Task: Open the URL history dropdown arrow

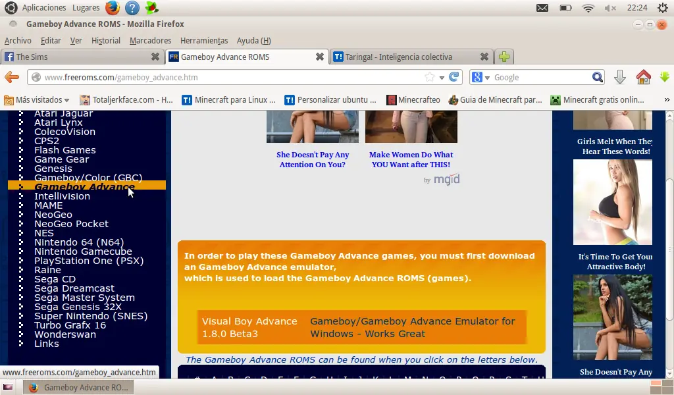Action: 442,78
